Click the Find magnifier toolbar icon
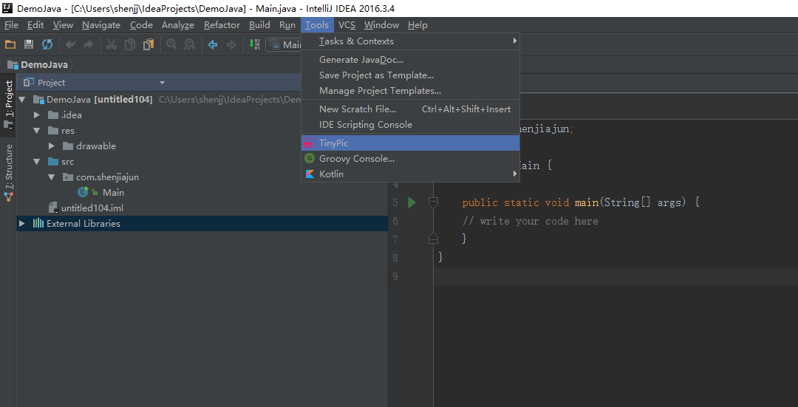 [x=171, y=45]
